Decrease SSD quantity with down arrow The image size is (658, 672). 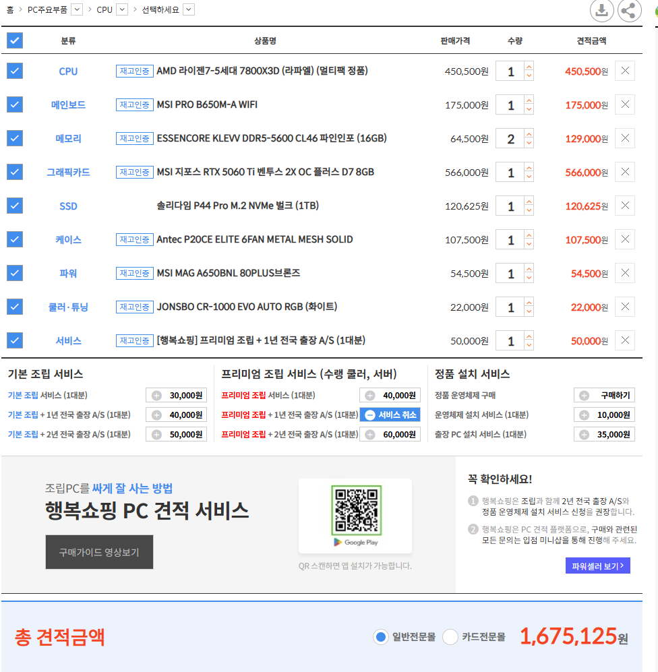coord(529,211)
